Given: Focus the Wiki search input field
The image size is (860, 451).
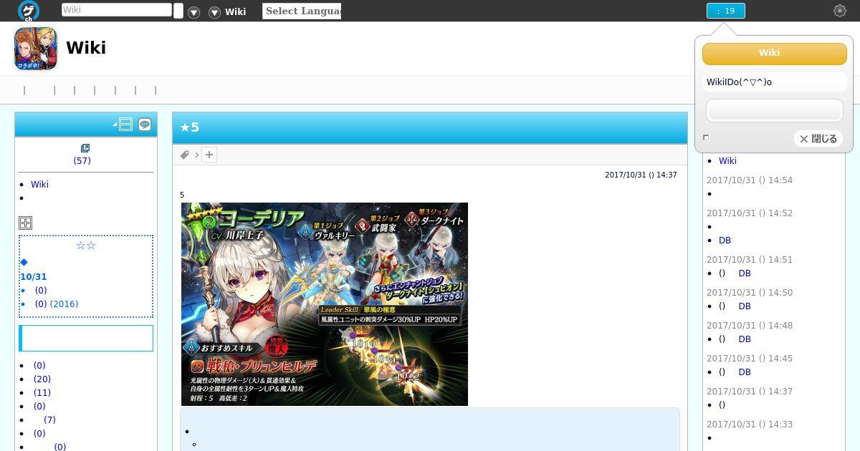Looking at the screenshot, I should click(x=117, y=10).
